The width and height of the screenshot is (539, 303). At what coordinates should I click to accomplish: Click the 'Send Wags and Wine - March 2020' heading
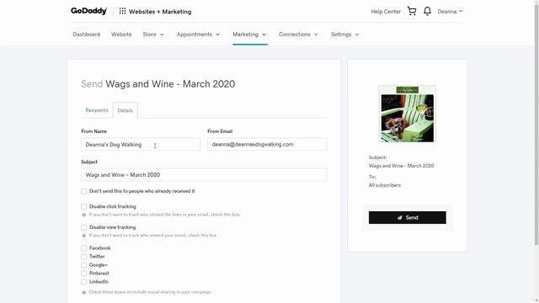click(x=158, y=84)
